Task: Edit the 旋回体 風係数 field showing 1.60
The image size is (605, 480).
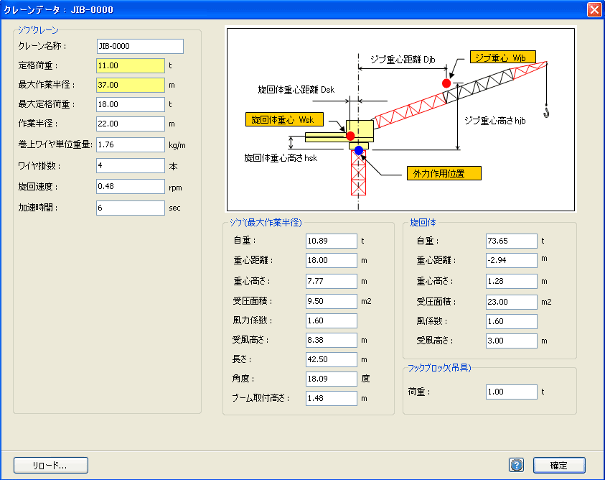Action: (x=512, y=321)
